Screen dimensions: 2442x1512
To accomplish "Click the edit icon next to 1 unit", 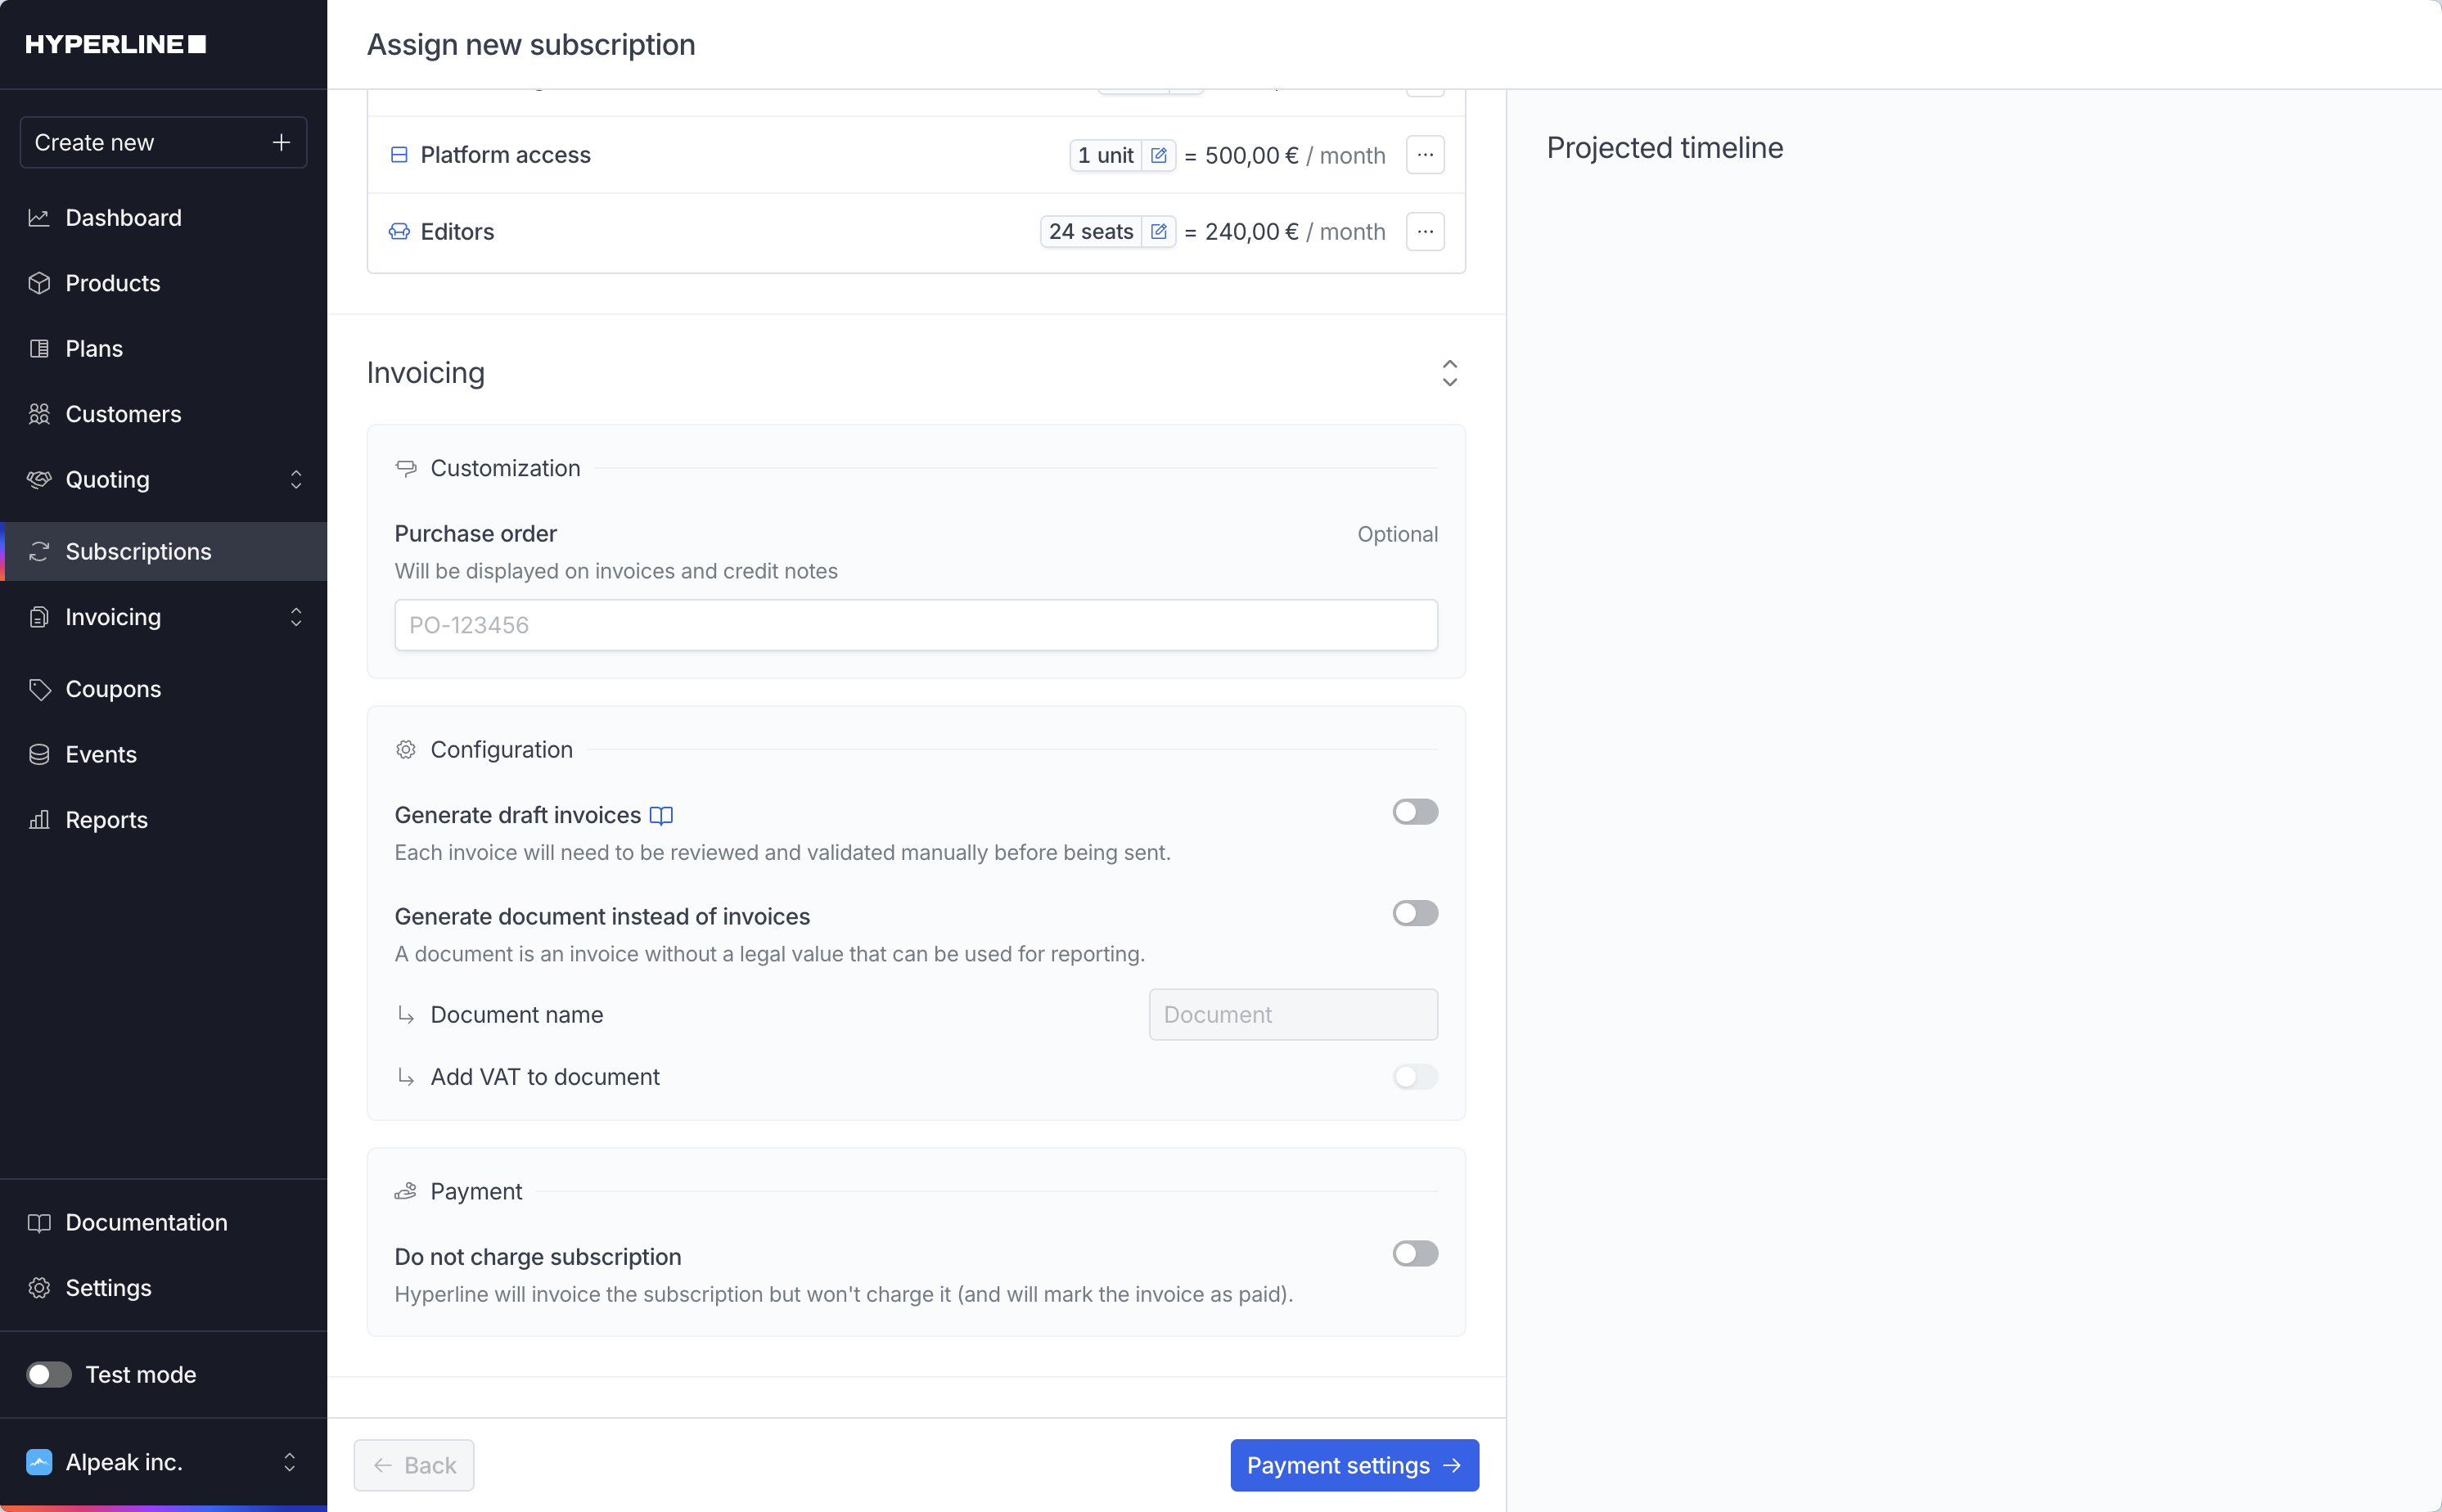I will click(1158, 155).
